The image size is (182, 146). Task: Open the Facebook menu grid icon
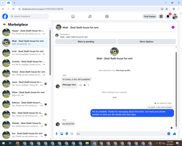[161, 16]
